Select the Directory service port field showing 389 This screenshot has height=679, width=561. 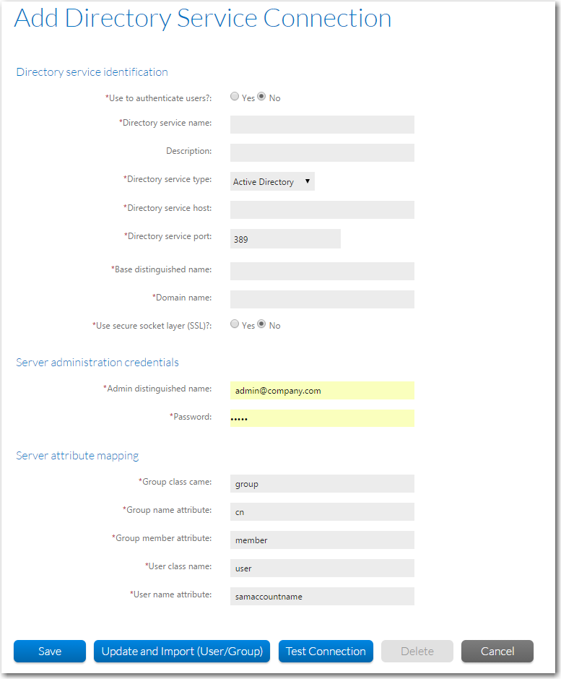tap(284, 238)
